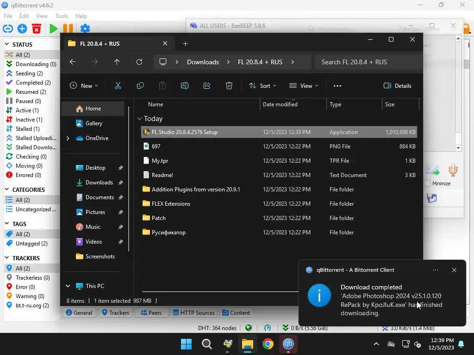This screenshot has height=355, width=474.
Task: Dismiss the qBittorrent download completed notification
Action: coord(454,270)
